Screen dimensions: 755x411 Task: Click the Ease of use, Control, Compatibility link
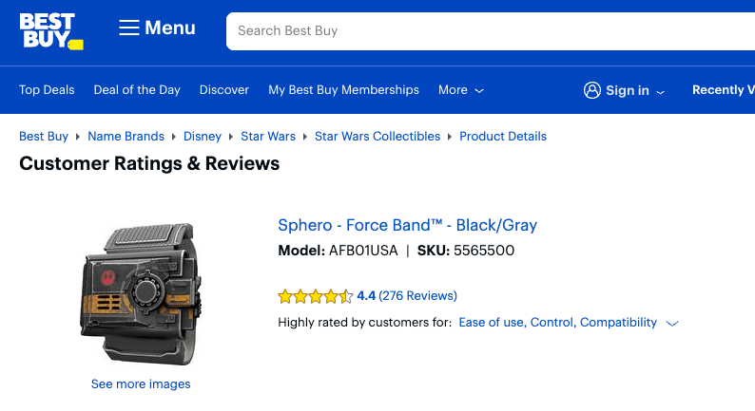(557, 323)
